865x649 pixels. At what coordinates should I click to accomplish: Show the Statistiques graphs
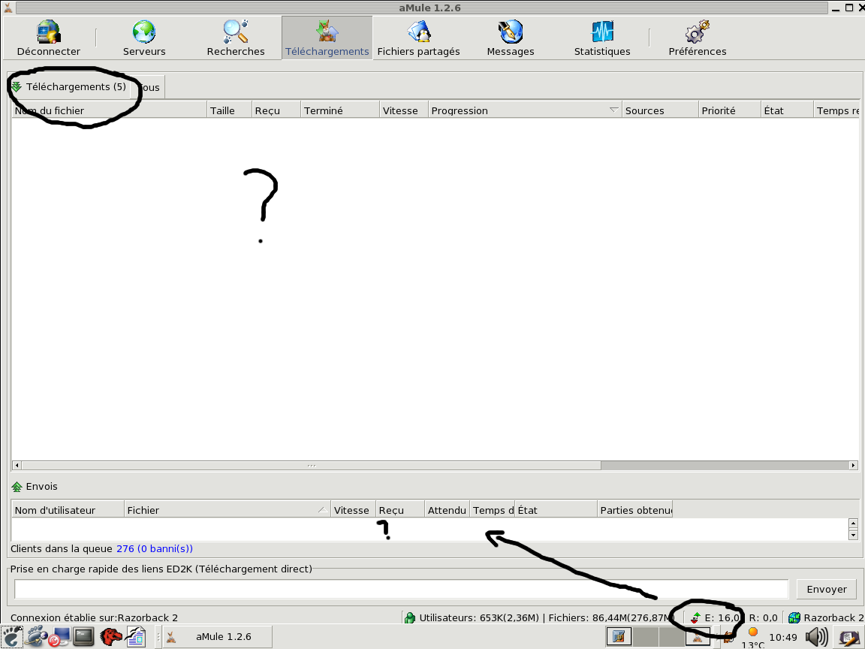tap(602, 38)
